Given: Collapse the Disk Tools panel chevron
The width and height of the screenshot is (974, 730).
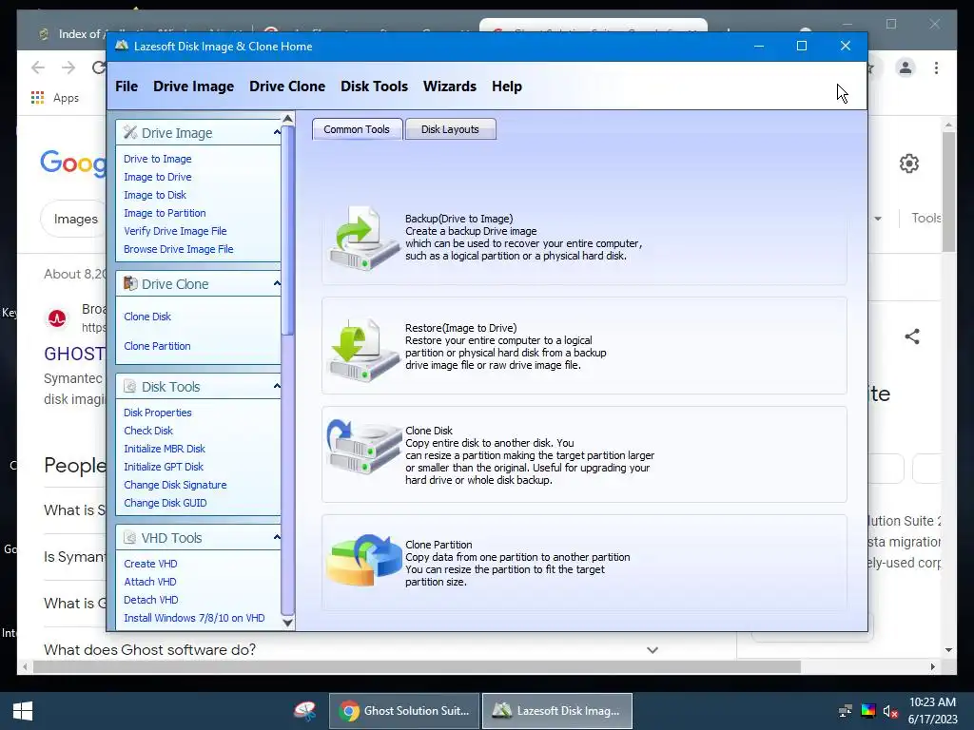Looking at the screenshot, I should pyautogui.click(x=277, y=386).
